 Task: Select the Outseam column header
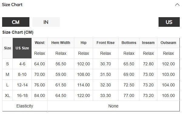(x=169, y=43)
